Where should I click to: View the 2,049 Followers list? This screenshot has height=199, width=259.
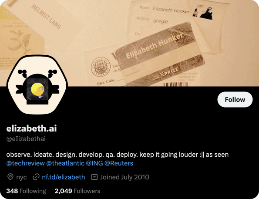click(x=77, y=191)
